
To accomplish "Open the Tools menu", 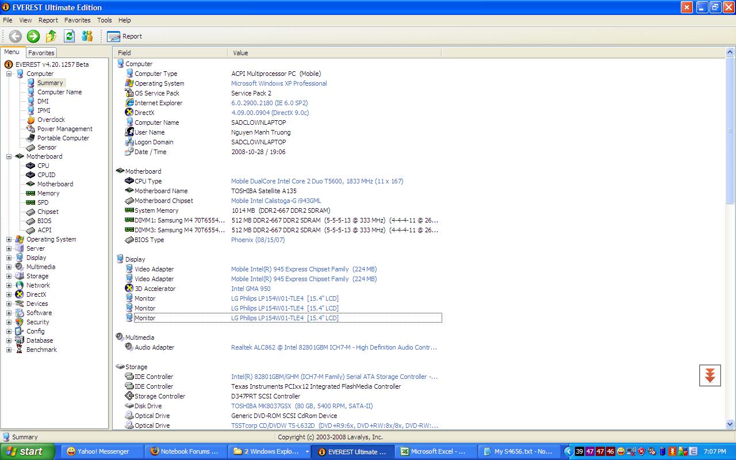I will pos(105,20).
